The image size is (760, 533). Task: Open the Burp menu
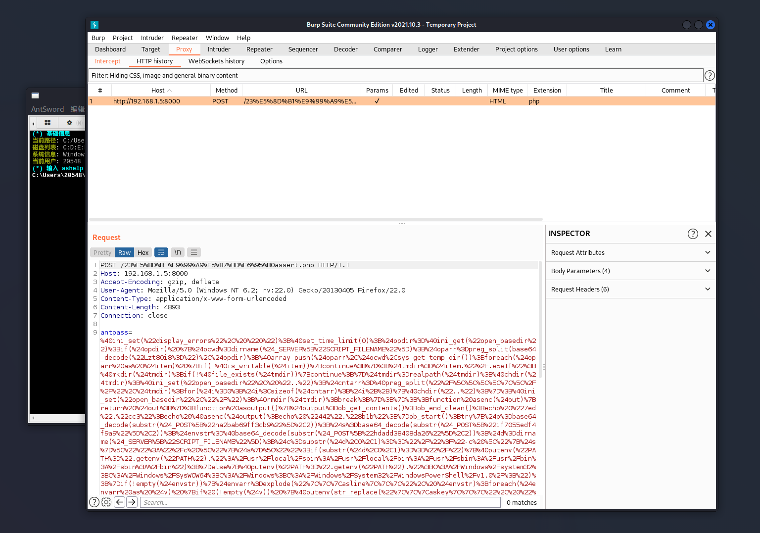coord(98,38)
